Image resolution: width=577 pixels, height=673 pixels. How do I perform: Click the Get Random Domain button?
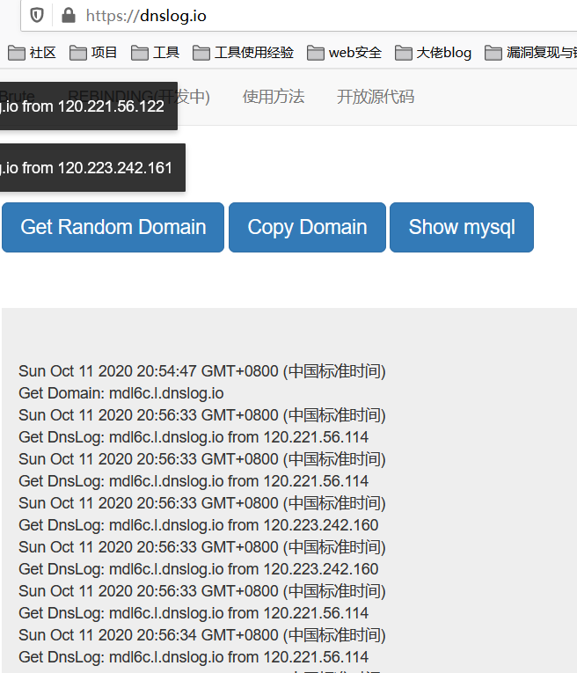point(113,228)
